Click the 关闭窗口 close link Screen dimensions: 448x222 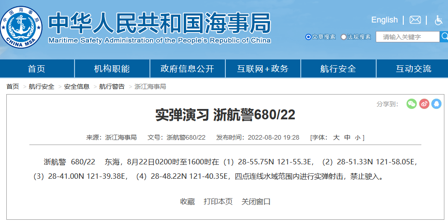click(x=256, y=202)
